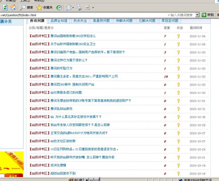
Task: Click date 2010-10-18 in last row
Action: pyautogui.click(x=197, y=174)
